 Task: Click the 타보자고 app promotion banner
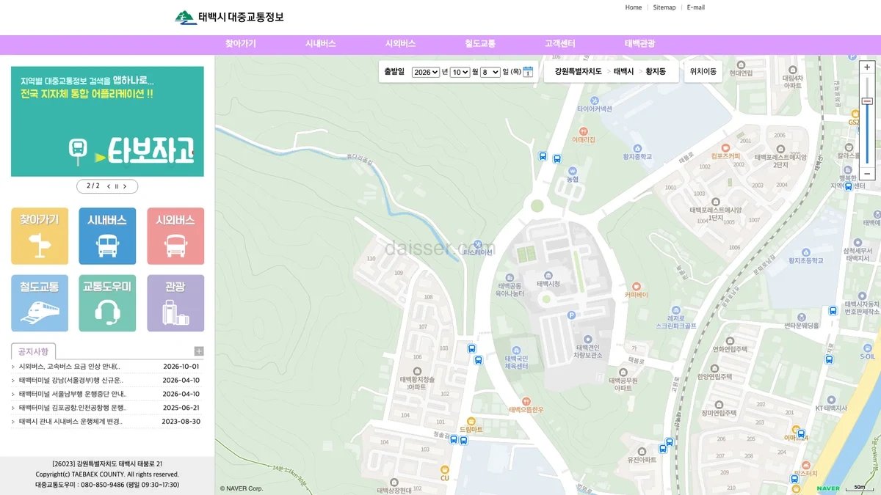107,122
